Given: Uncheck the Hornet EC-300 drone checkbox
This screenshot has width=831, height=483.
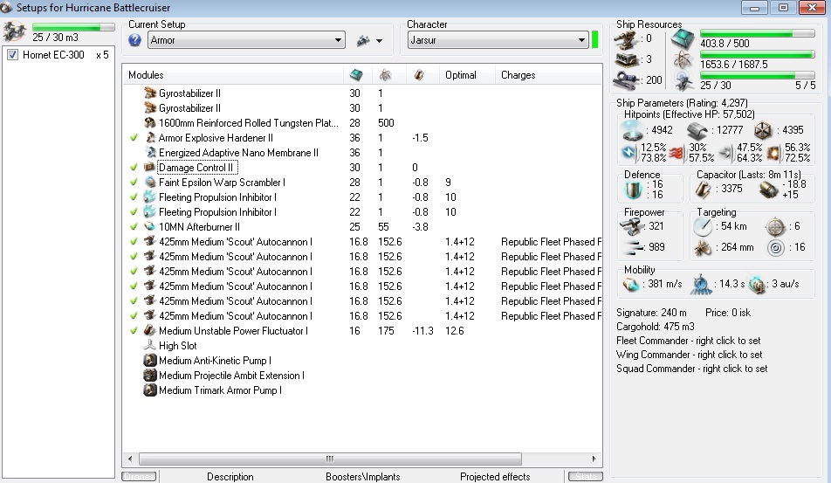Looking at the screenshot, I should 13,55.
